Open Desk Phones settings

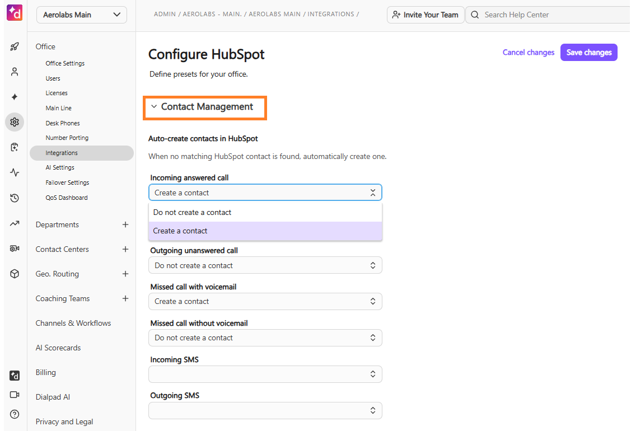(x=63, y=123)
